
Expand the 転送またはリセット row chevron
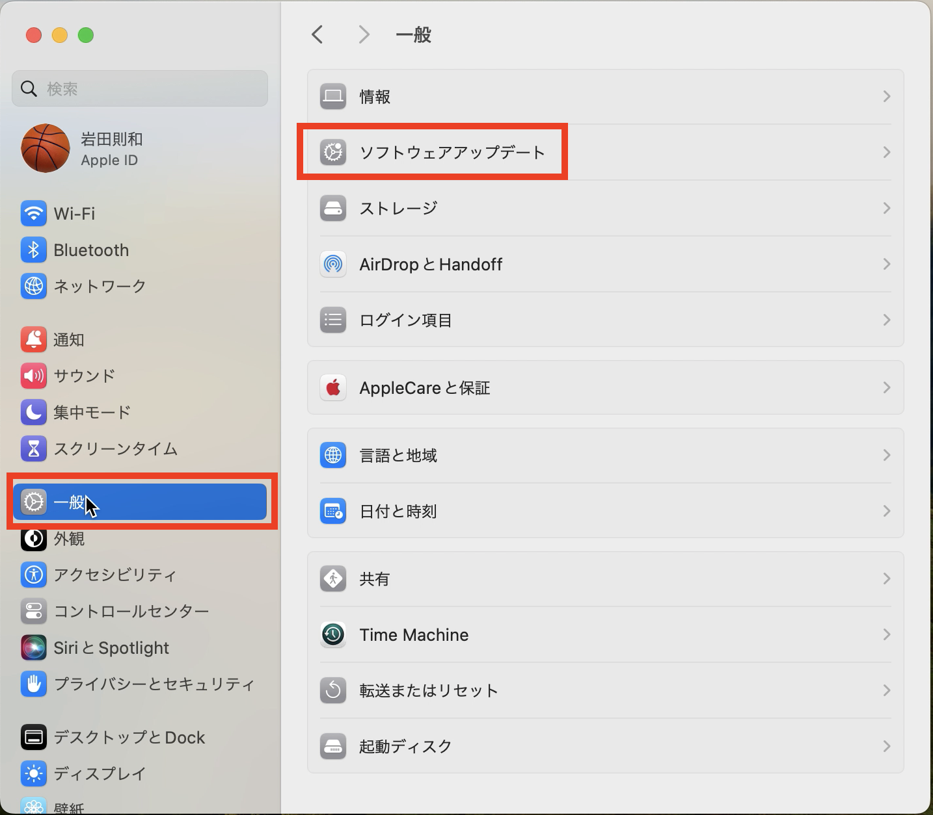pos(886,690)
